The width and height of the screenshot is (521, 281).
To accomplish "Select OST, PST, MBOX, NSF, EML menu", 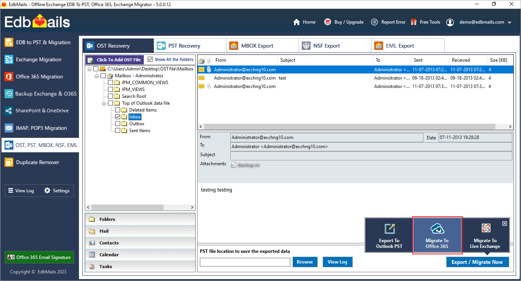I will 40,145.
